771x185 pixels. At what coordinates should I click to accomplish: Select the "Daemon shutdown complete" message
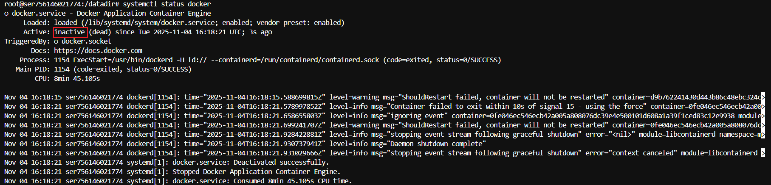[x=438, y=144]
